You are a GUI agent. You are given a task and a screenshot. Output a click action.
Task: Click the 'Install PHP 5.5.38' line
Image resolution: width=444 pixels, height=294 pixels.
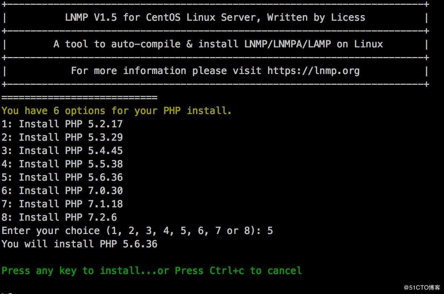click(x=62, y=164)
